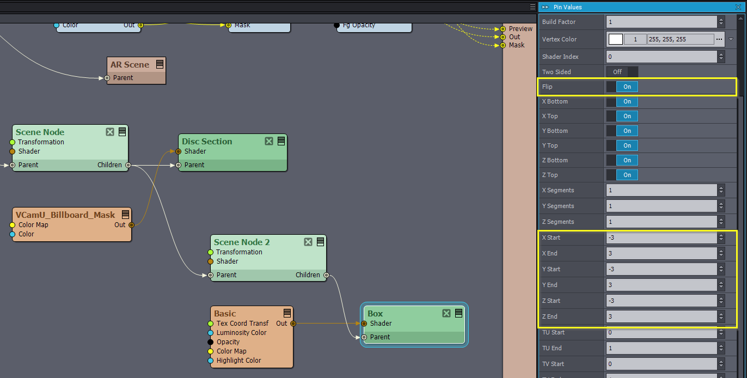Click the Z Start value field
The width and height of the screenshot is (747, 378).
tap(662, 301)
